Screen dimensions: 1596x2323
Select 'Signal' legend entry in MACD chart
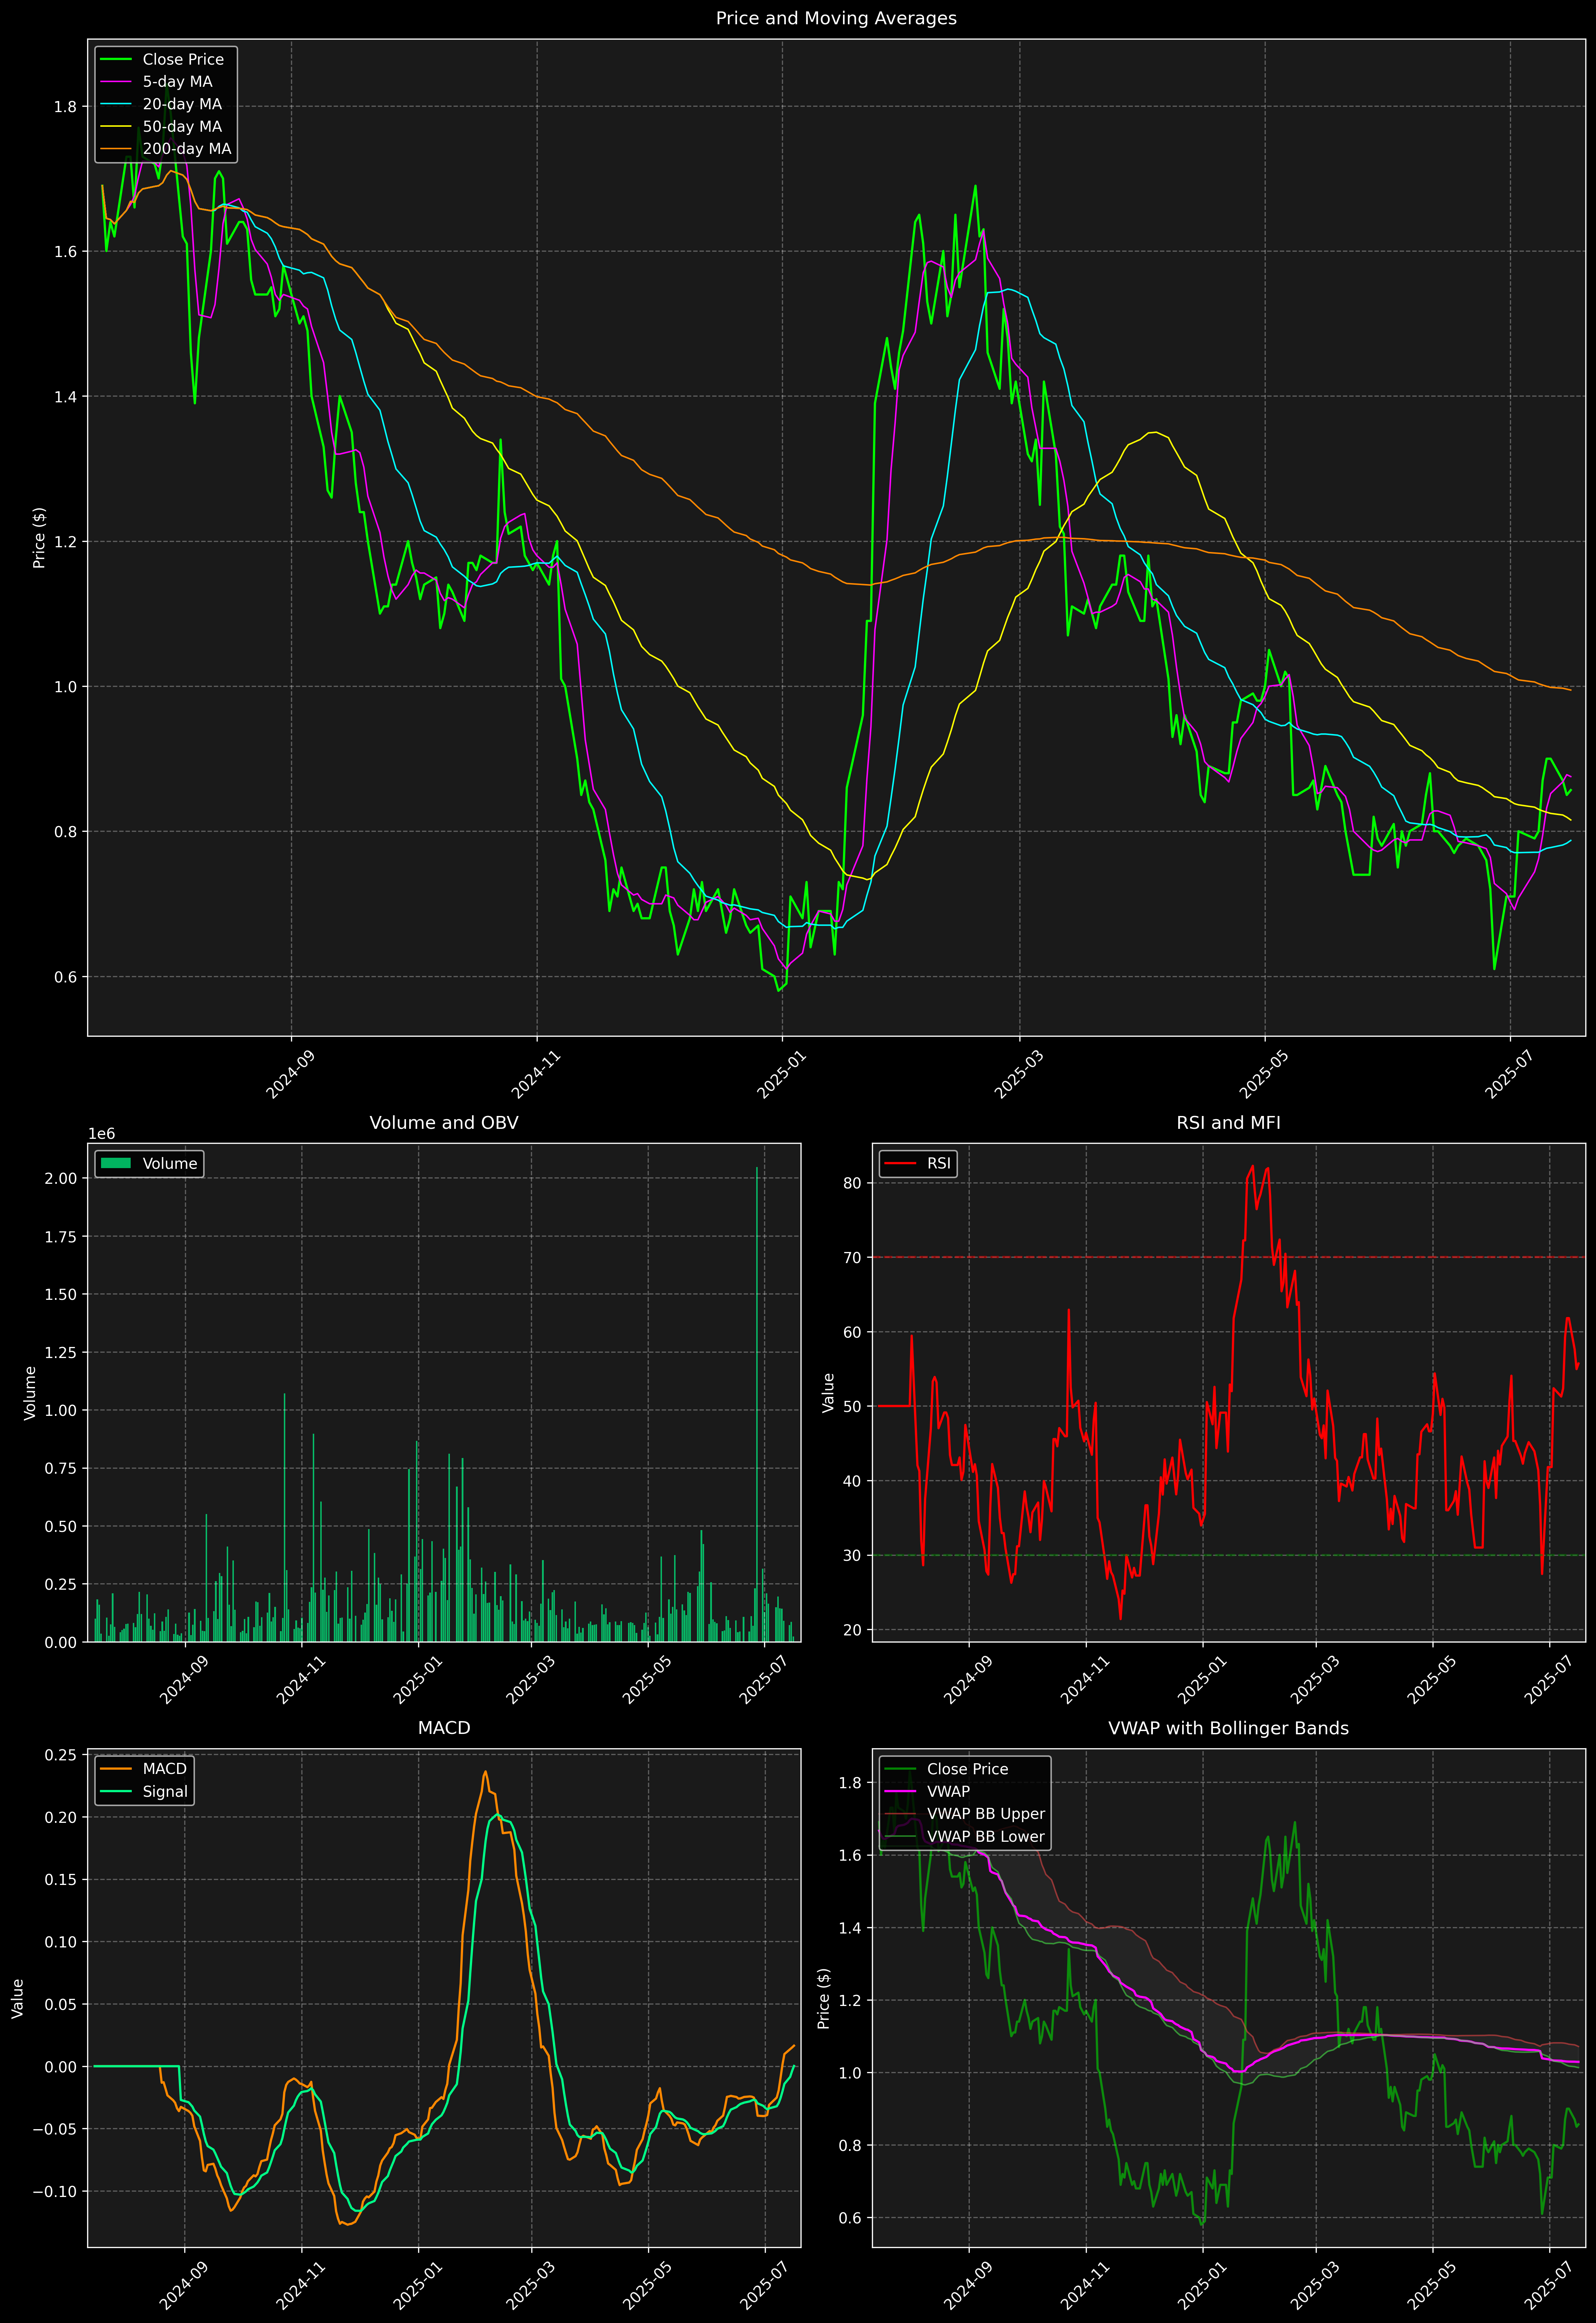[165, 1791]
